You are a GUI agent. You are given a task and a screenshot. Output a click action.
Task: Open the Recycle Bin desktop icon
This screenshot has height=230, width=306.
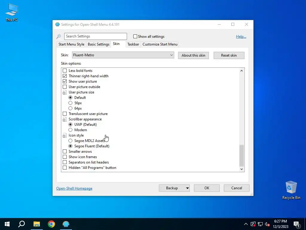(x=291, y=190)
